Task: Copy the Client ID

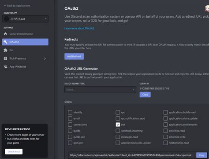Action: coord(145,95)
